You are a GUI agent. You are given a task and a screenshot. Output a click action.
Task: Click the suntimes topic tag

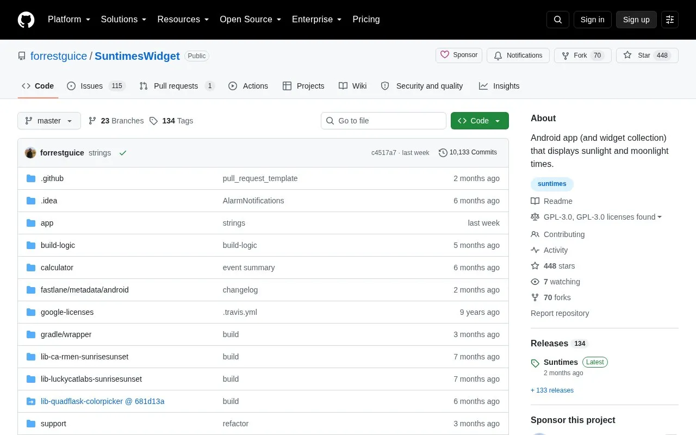click(552, 184)
